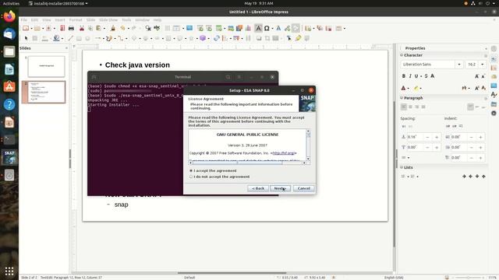Select the Line drawing tool
This screenshot has height=280, width=499.
coord(70,38)
